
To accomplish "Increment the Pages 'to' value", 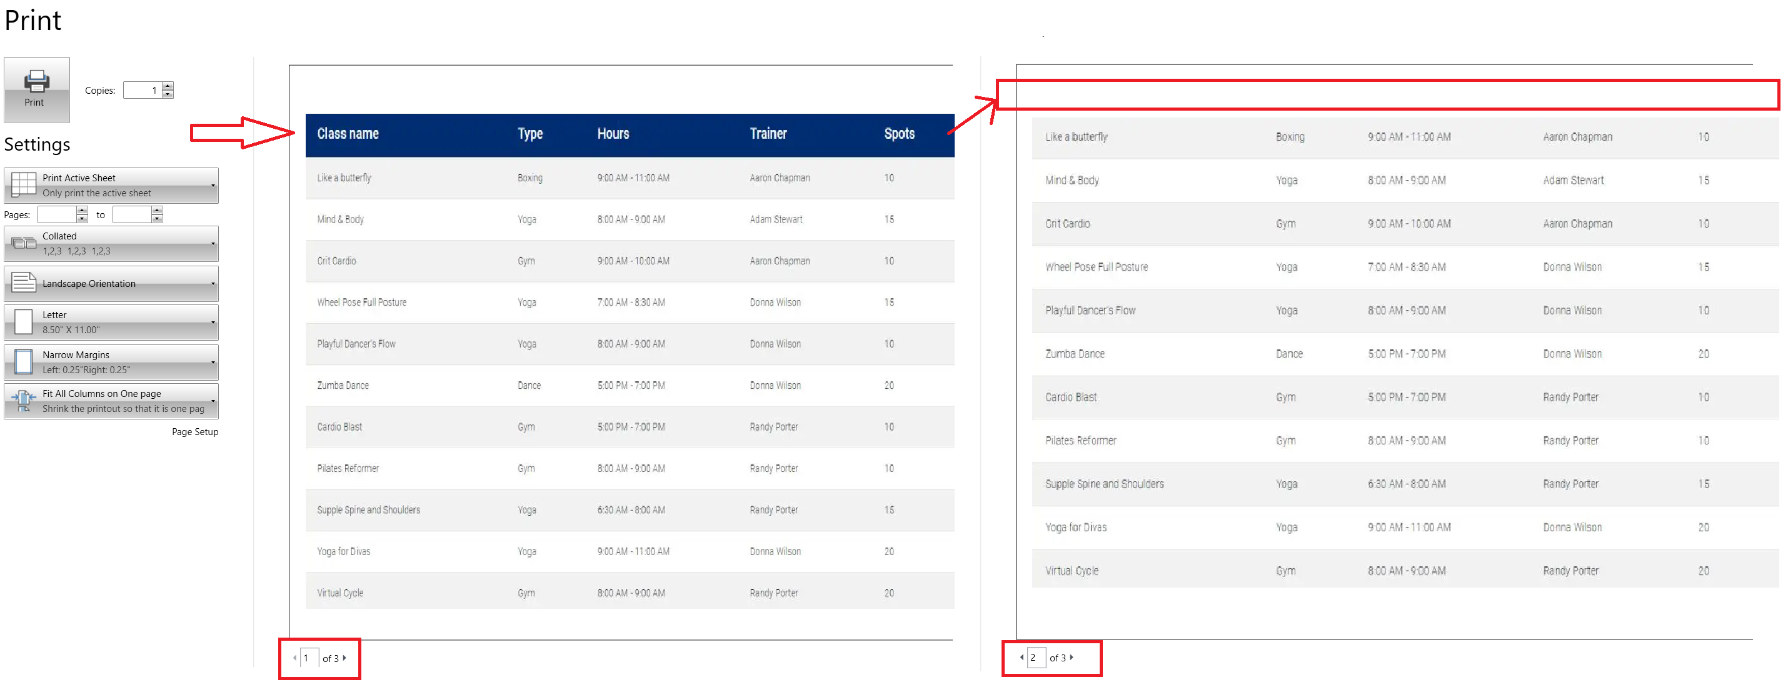I will pyautogui.click(x=158, y=210).
